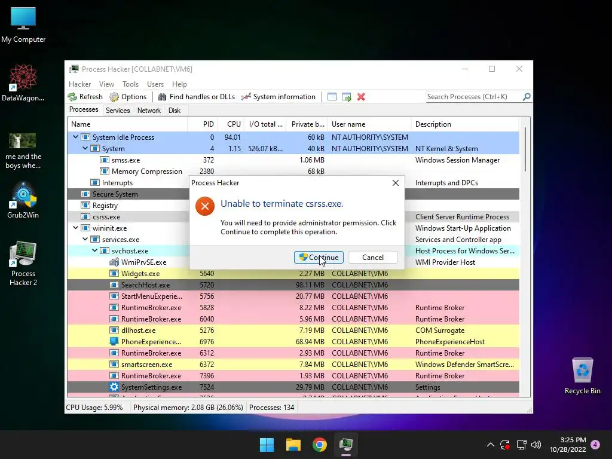This screenshot has width=612, height=459.
Task: Collapse the System Idle Process tree
Action: coord(75,137)
